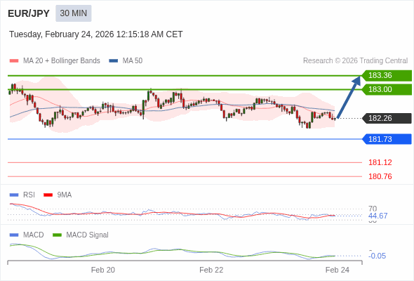Screen dimensions: 414x281
Task: Click the RSI blue legend swatch
Action: 14,195
